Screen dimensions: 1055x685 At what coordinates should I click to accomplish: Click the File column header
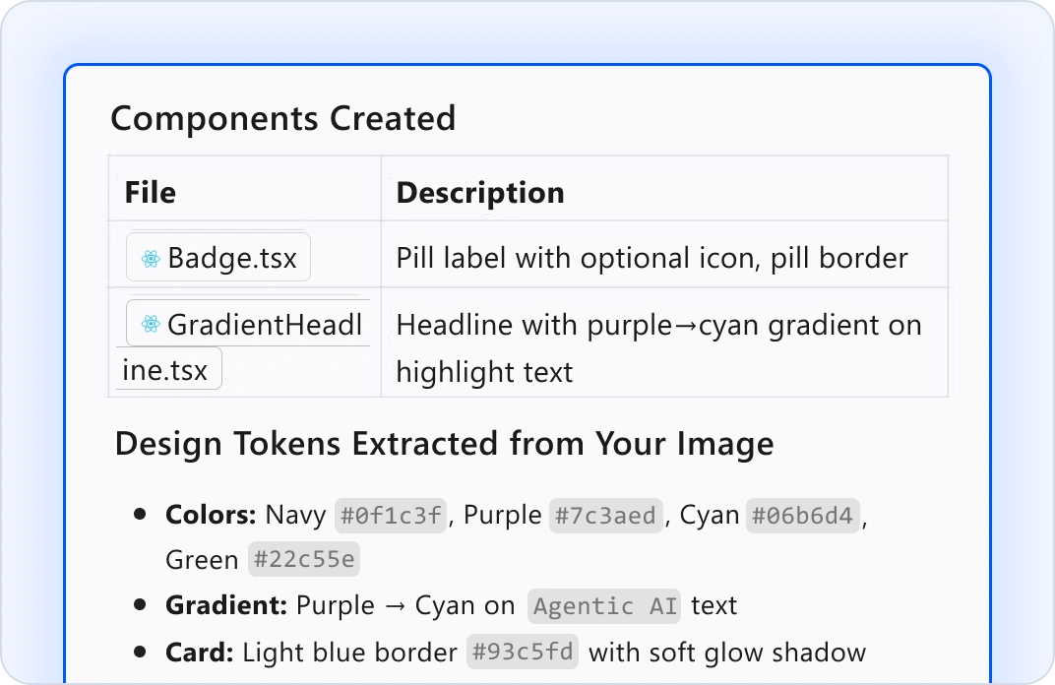coord(151,193)
